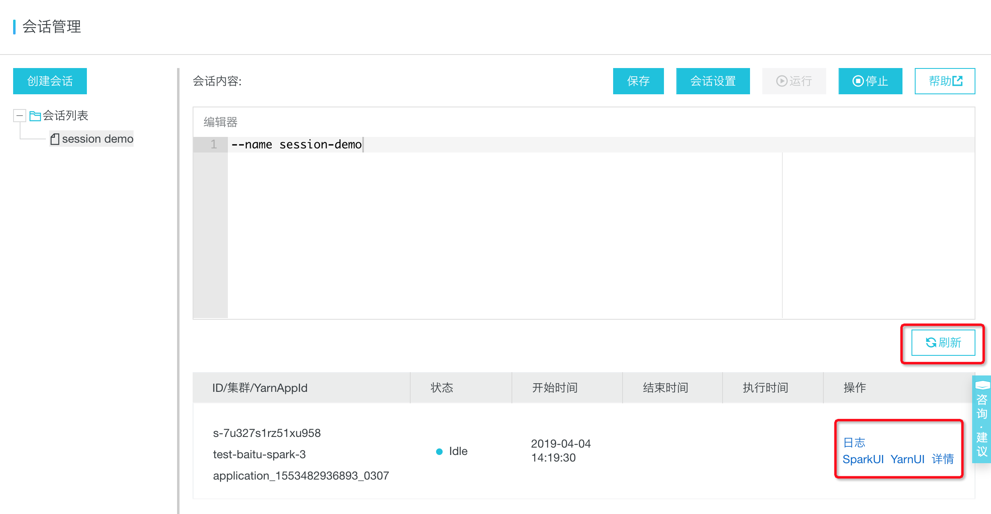The height and width of the screenshot is (514, 991).
Task: Click the 创建会话 button
Action: point(50,81)
